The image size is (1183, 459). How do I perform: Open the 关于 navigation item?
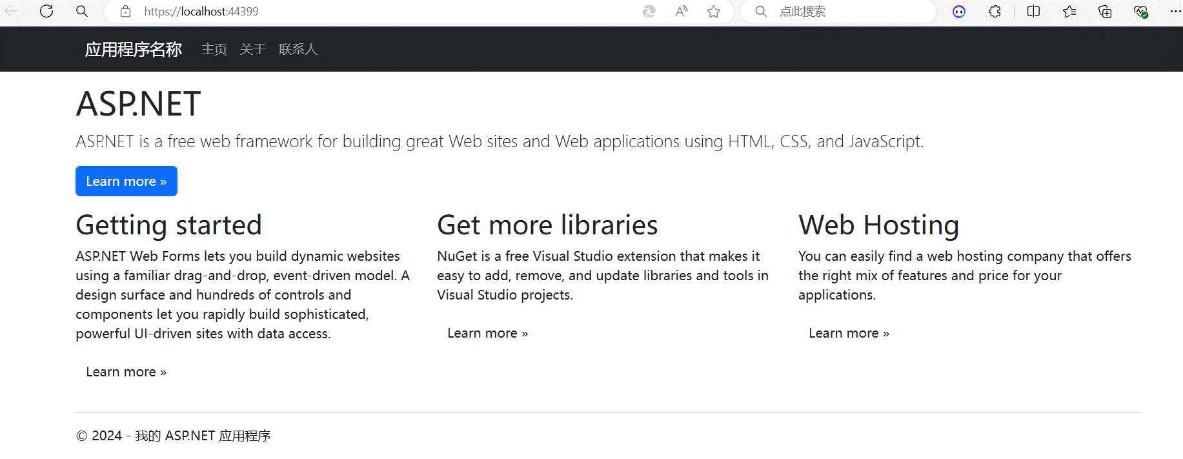point(252,49)
